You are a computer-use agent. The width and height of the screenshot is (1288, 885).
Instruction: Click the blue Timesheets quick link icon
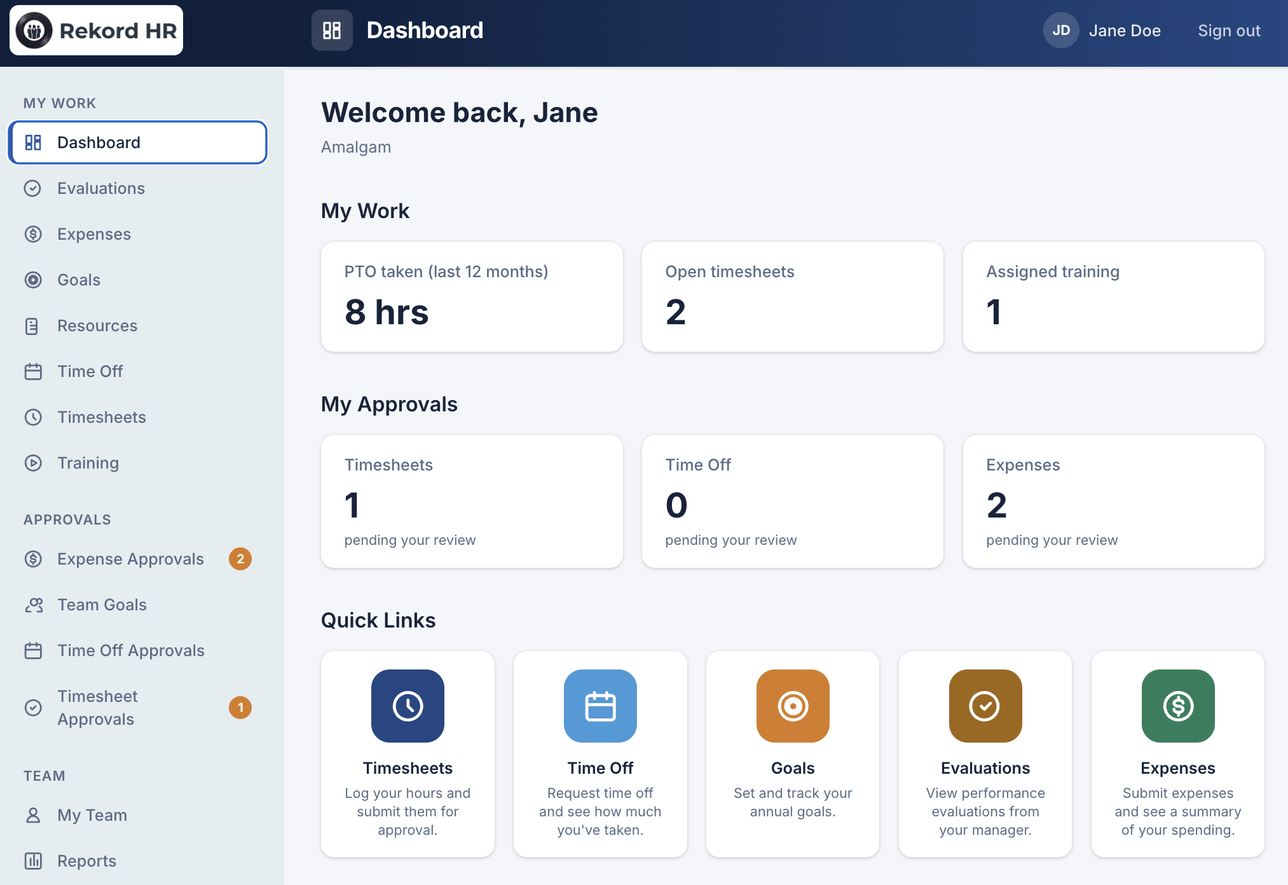pos(408,706)
